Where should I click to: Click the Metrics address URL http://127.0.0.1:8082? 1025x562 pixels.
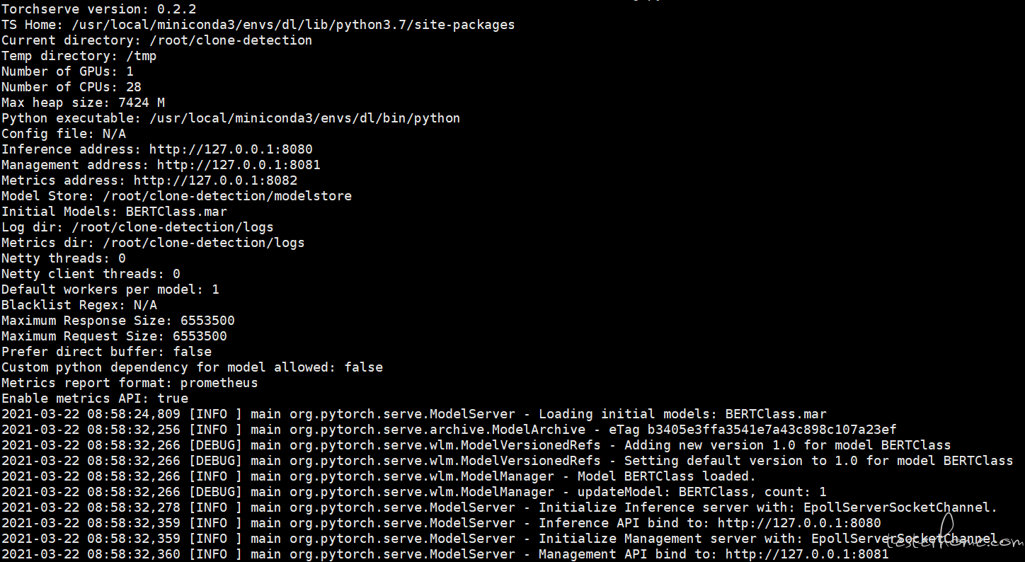coord(215,180)
